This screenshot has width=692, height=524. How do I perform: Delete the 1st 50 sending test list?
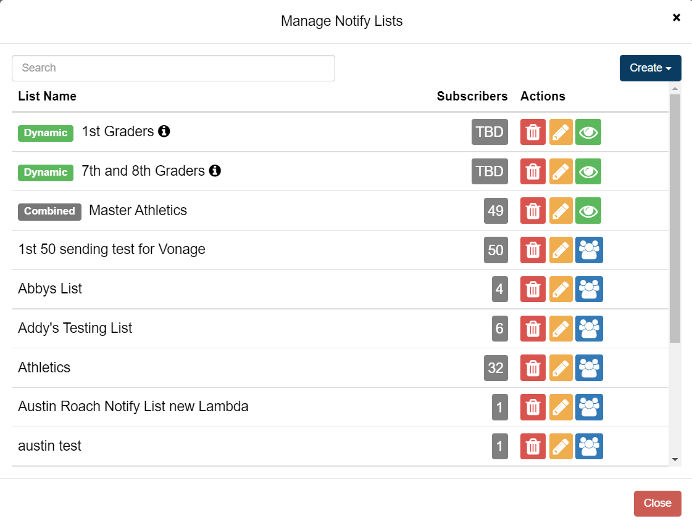[x=533, y=250]
